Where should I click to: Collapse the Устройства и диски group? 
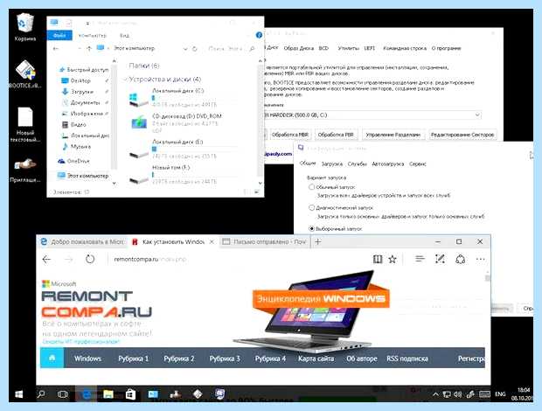[x=125, y=80]
